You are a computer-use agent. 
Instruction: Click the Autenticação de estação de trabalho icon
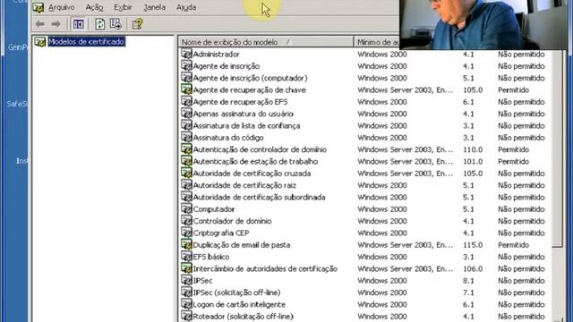click(x=186, y=161)
